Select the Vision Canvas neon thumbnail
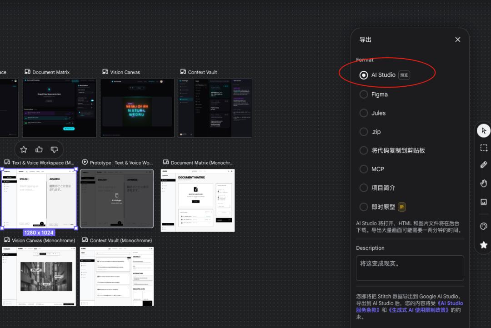491x328 pixels. pos(137,107)
